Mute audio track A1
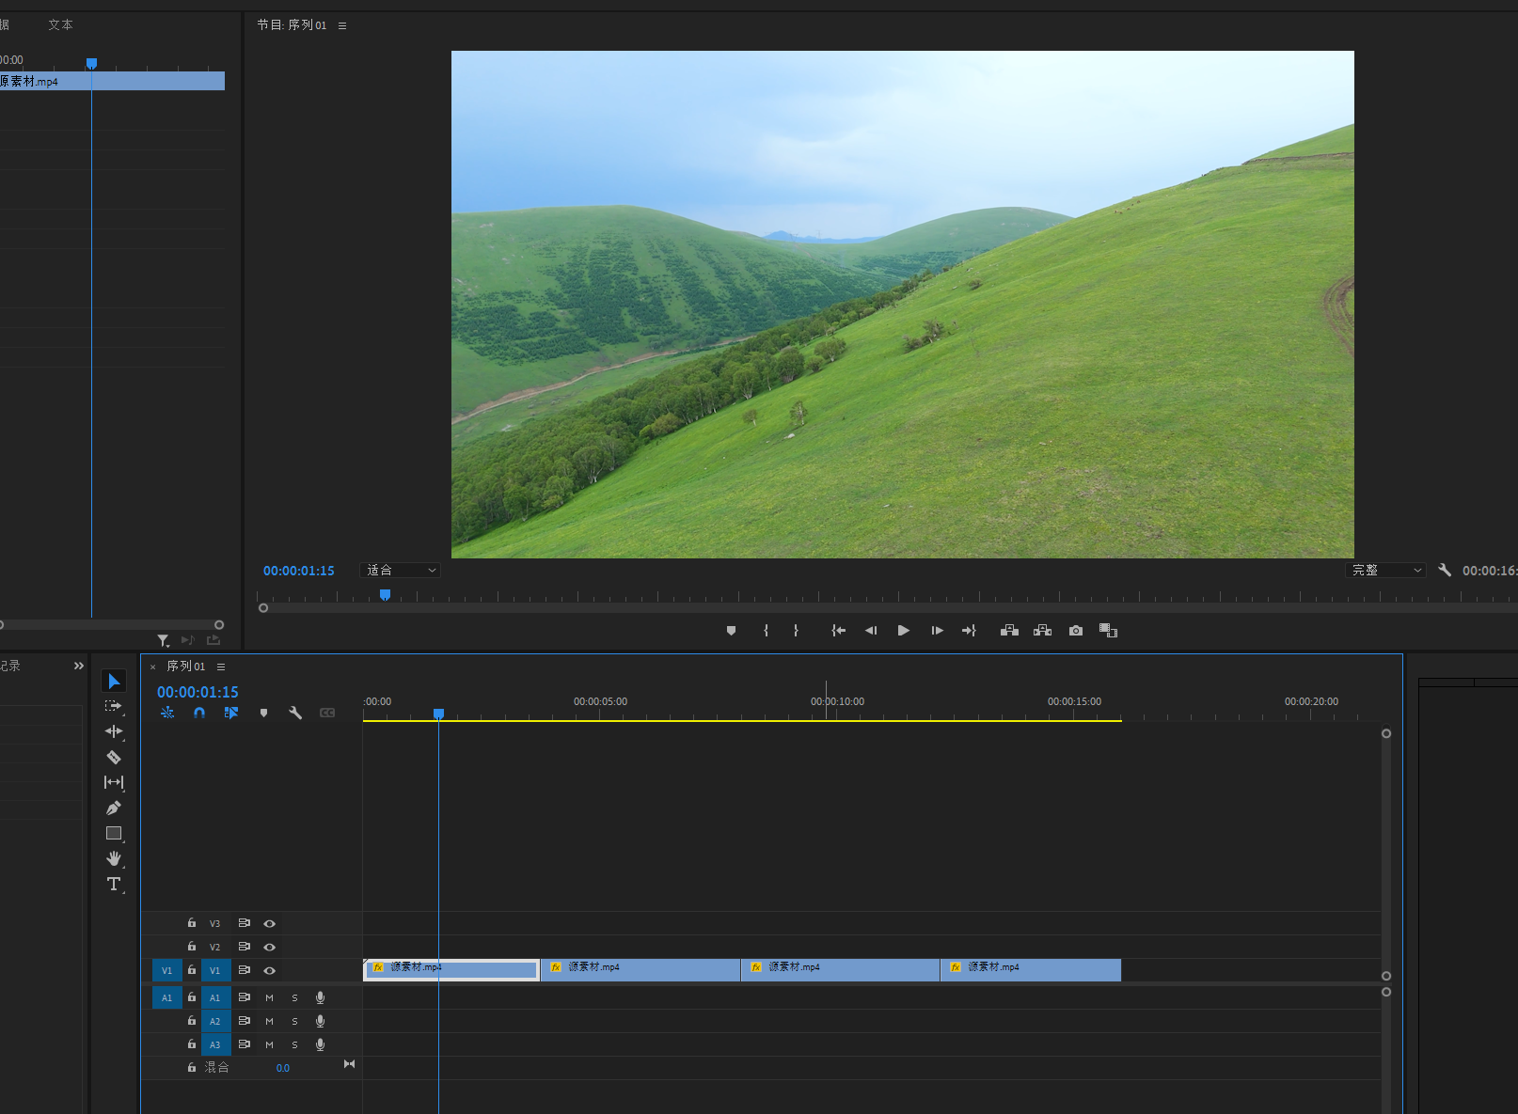The image size is (1518, 1114). (269, 997)
